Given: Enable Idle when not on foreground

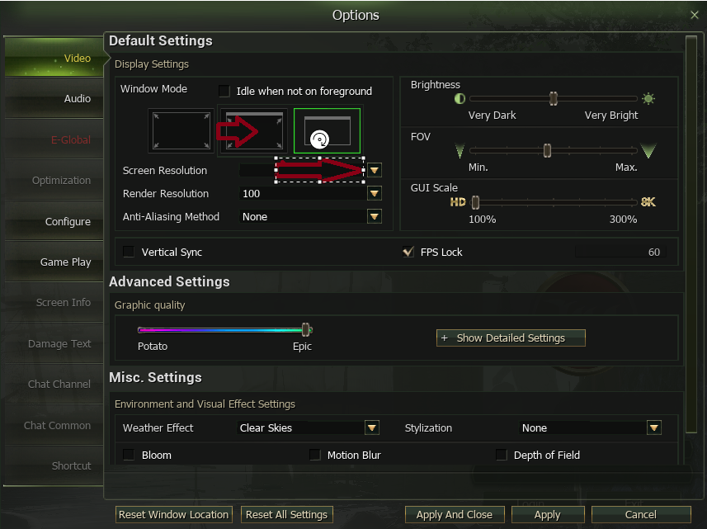Looking at the screenshot, I should (x=224, y=91).
